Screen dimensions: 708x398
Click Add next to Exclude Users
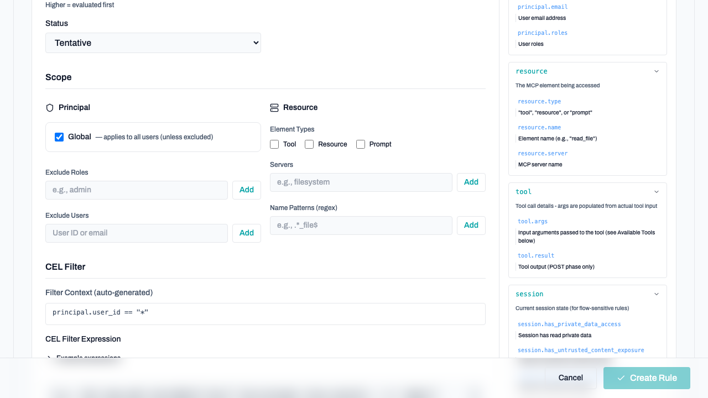pyautogui.click(x=246, y=233)
